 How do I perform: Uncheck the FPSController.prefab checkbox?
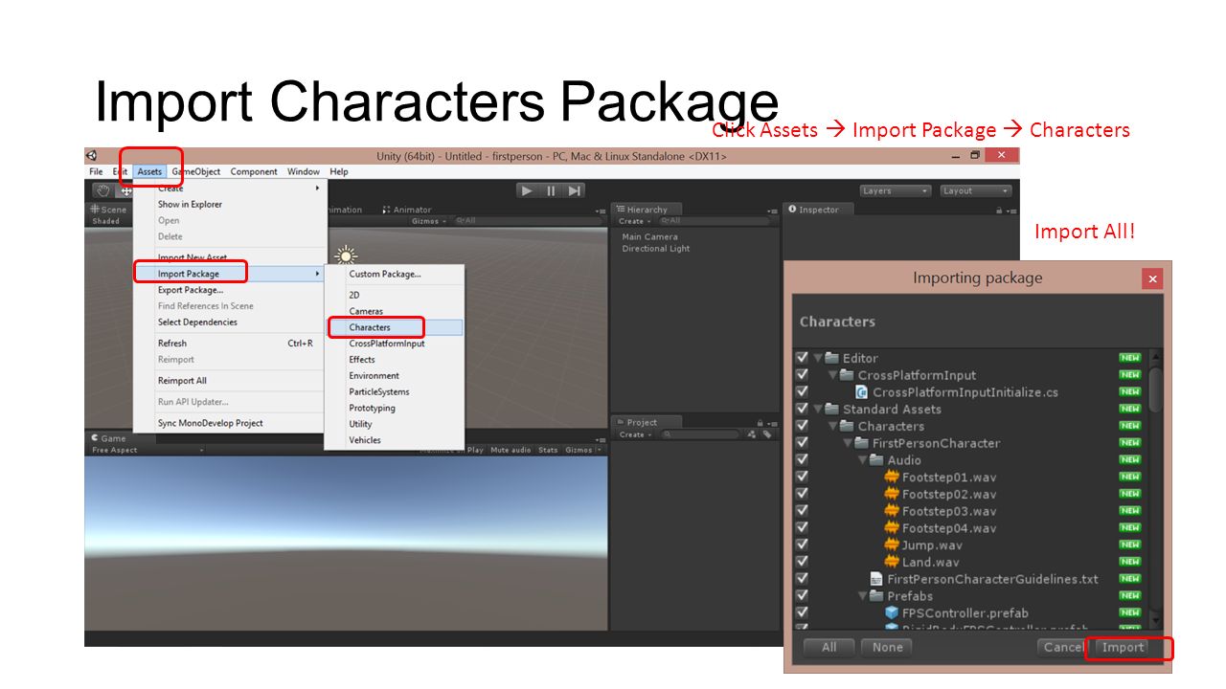click(803, 612)
